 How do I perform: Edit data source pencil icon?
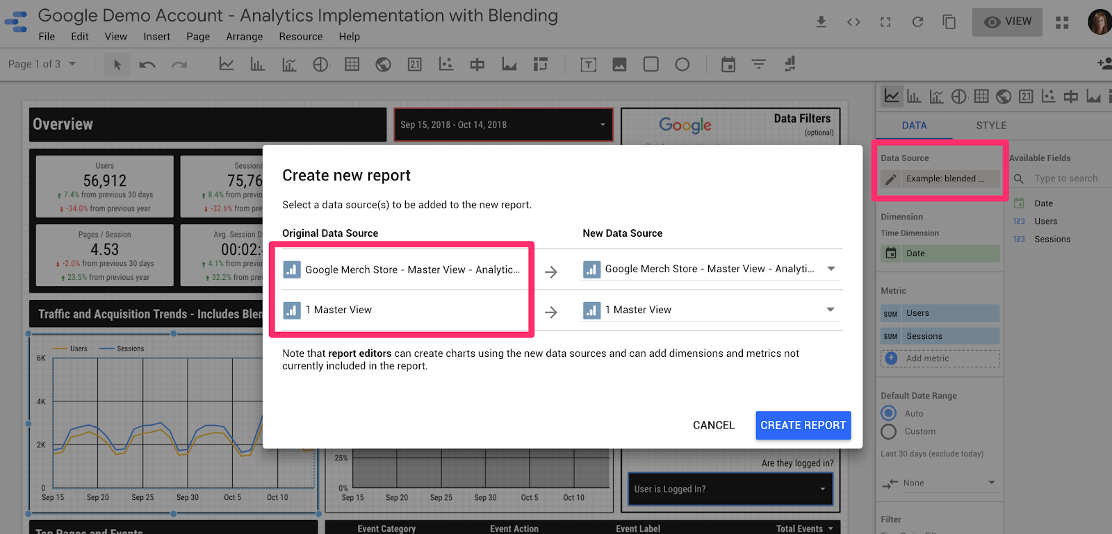pyautogui.click(x=890, y=179)
